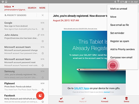
Task: Open the 'We've already sent your GALAXY Gifts' link
Action: 80,29
